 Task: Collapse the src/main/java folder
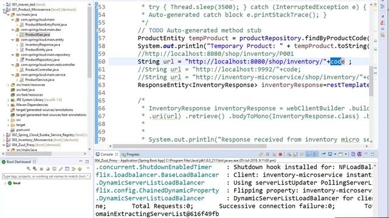coord(8,15)
